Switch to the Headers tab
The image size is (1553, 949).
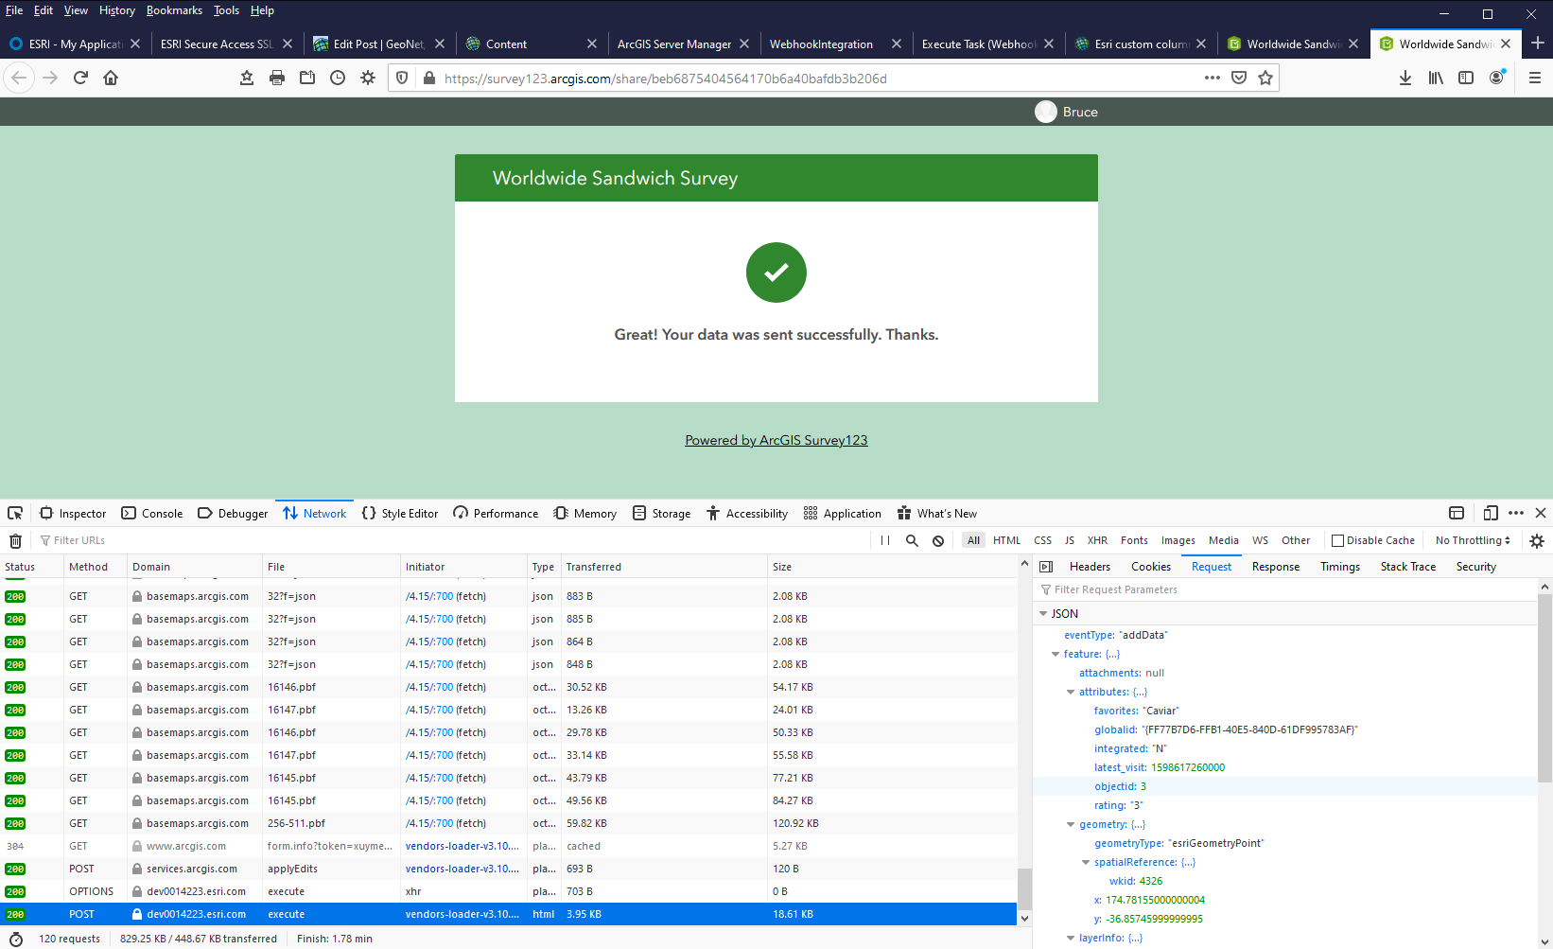coord(1090,567)
